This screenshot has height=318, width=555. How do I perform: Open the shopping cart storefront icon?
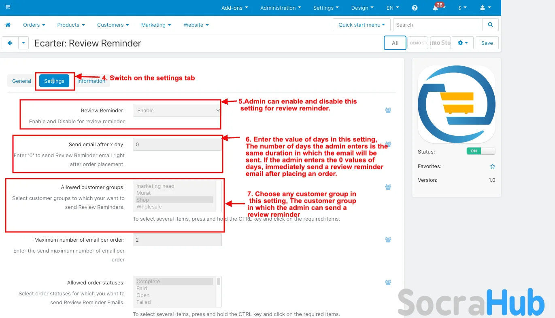pyautogui.click(x=8, y=7)
